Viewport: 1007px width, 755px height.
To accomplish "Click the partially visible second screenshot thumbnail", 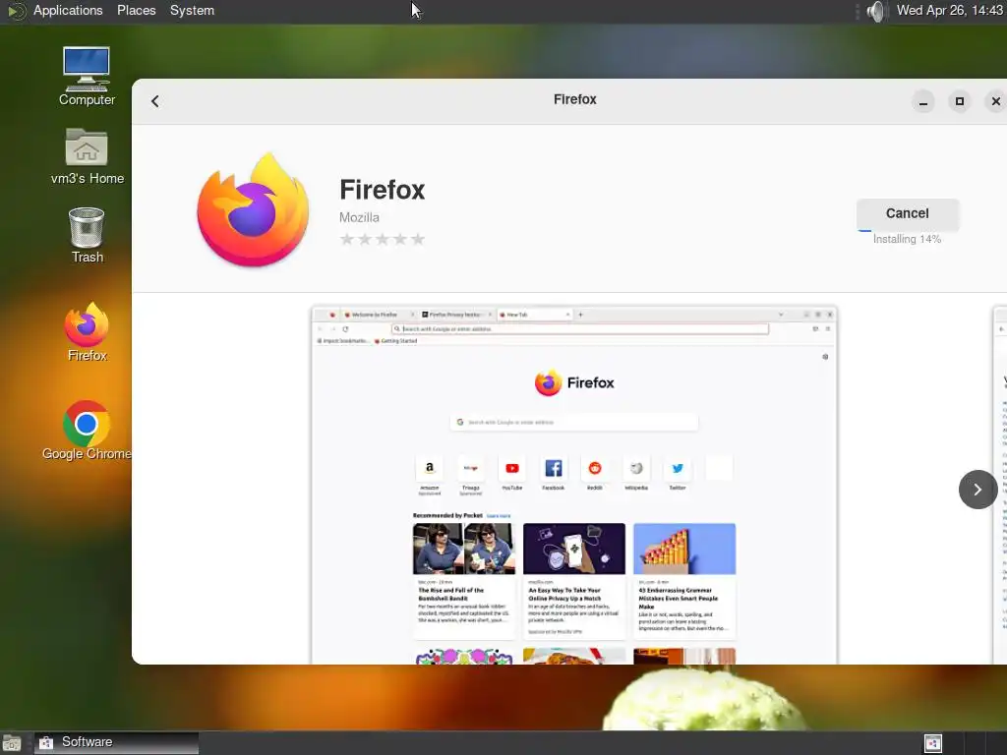I will (x=1000, y=485).
